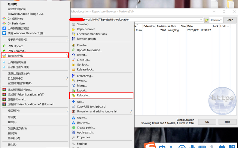Click the Shelve icon
Viewport: 238px width, 148px height.
coord(73,118)
